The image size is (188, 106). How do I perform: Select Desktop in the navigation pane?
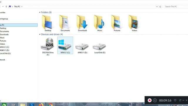coord(3,28)
